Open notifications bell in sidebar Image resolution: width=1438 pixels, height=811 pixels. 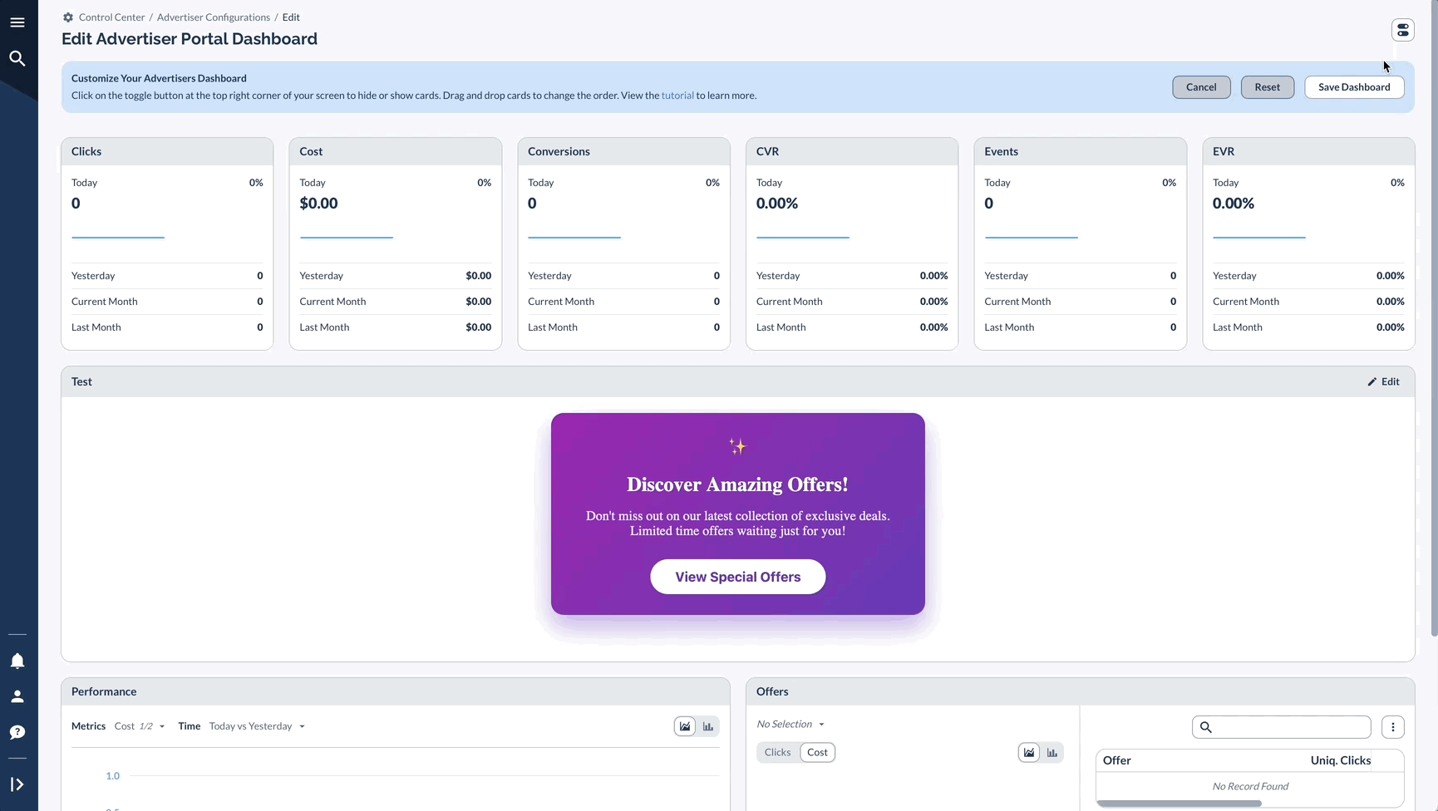click(x=17, y=661)
